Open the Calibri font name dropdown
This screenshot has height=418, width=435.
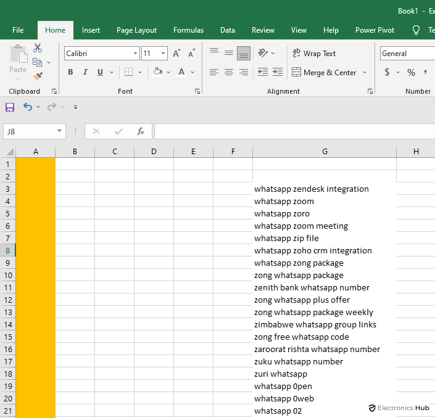point(135,53)
